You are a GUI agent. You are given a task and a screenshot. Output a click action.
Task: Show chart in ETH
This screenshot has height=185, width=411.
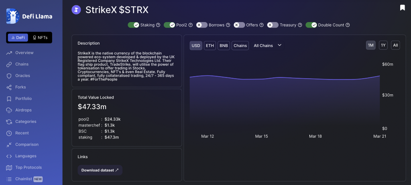click(x=210, y=46)
